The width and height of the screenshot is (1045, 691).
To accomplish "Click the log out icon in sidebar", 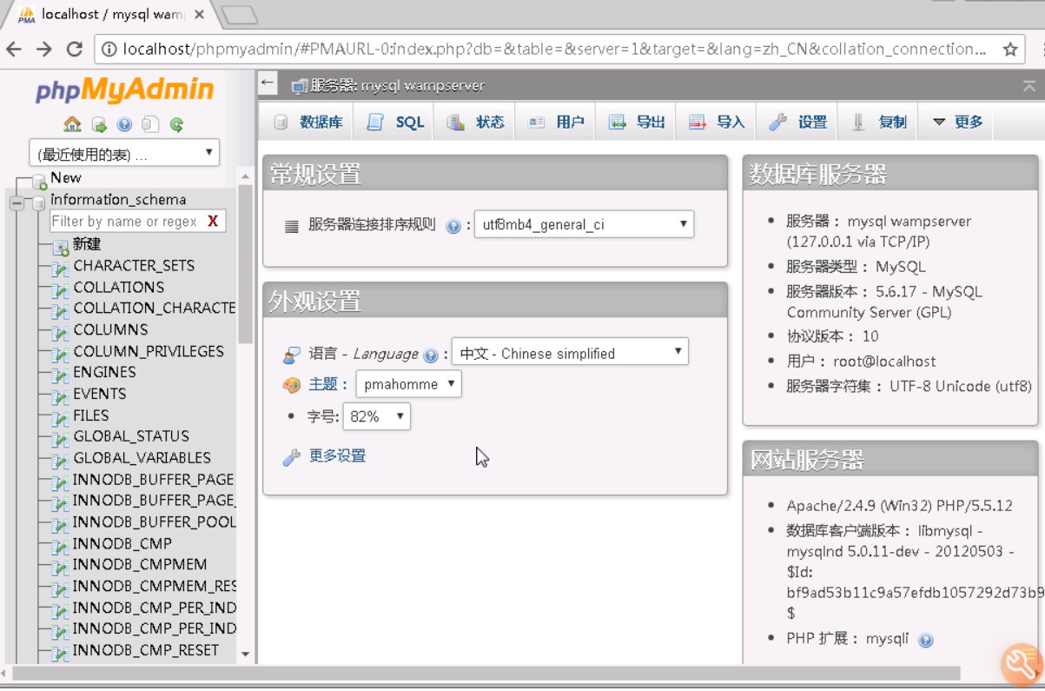I will (99, 124).
